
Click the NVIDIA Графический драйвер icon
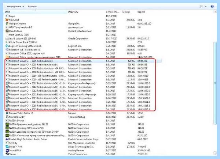point(7,124)
